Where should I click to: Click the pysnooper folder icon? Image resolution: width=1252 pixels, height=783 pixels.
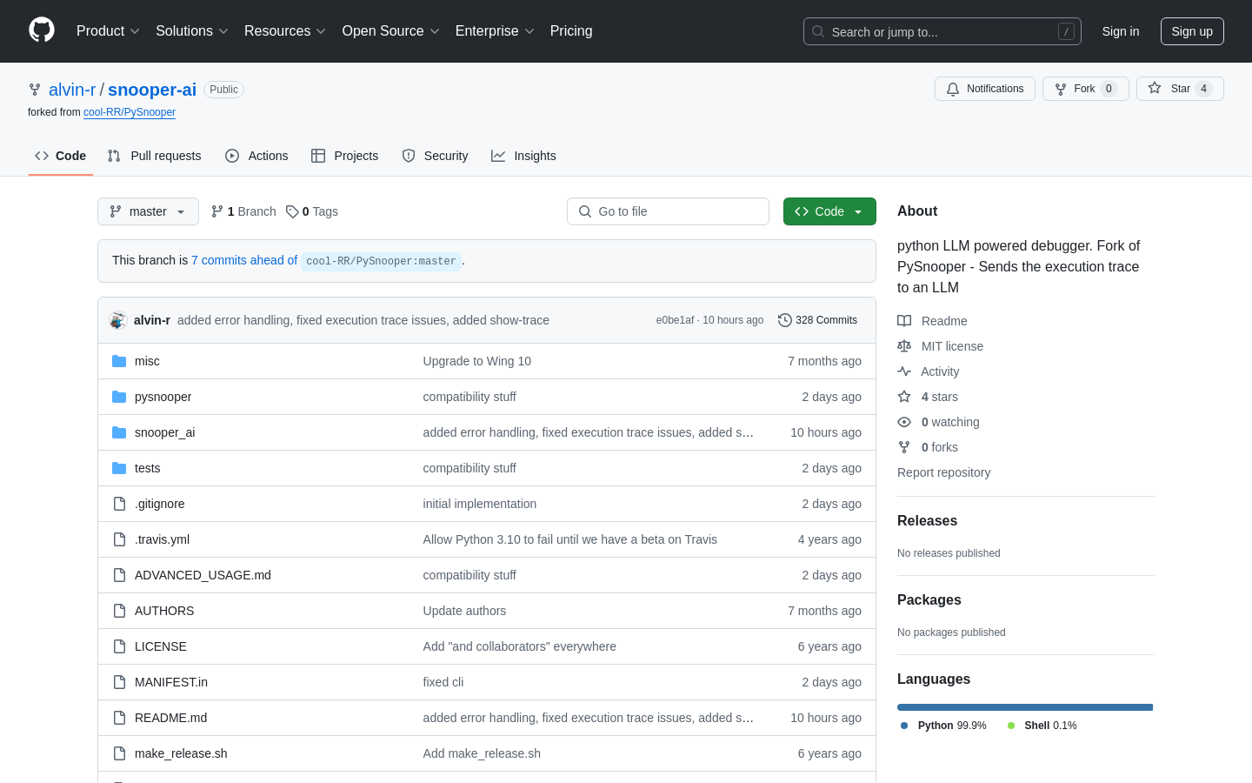tap(119, 397)
